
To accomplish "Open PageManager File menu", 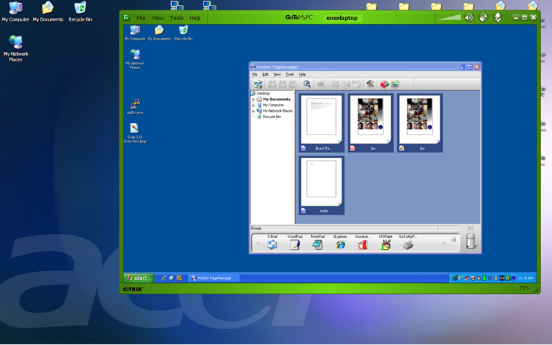I will [x=255, y=75].
